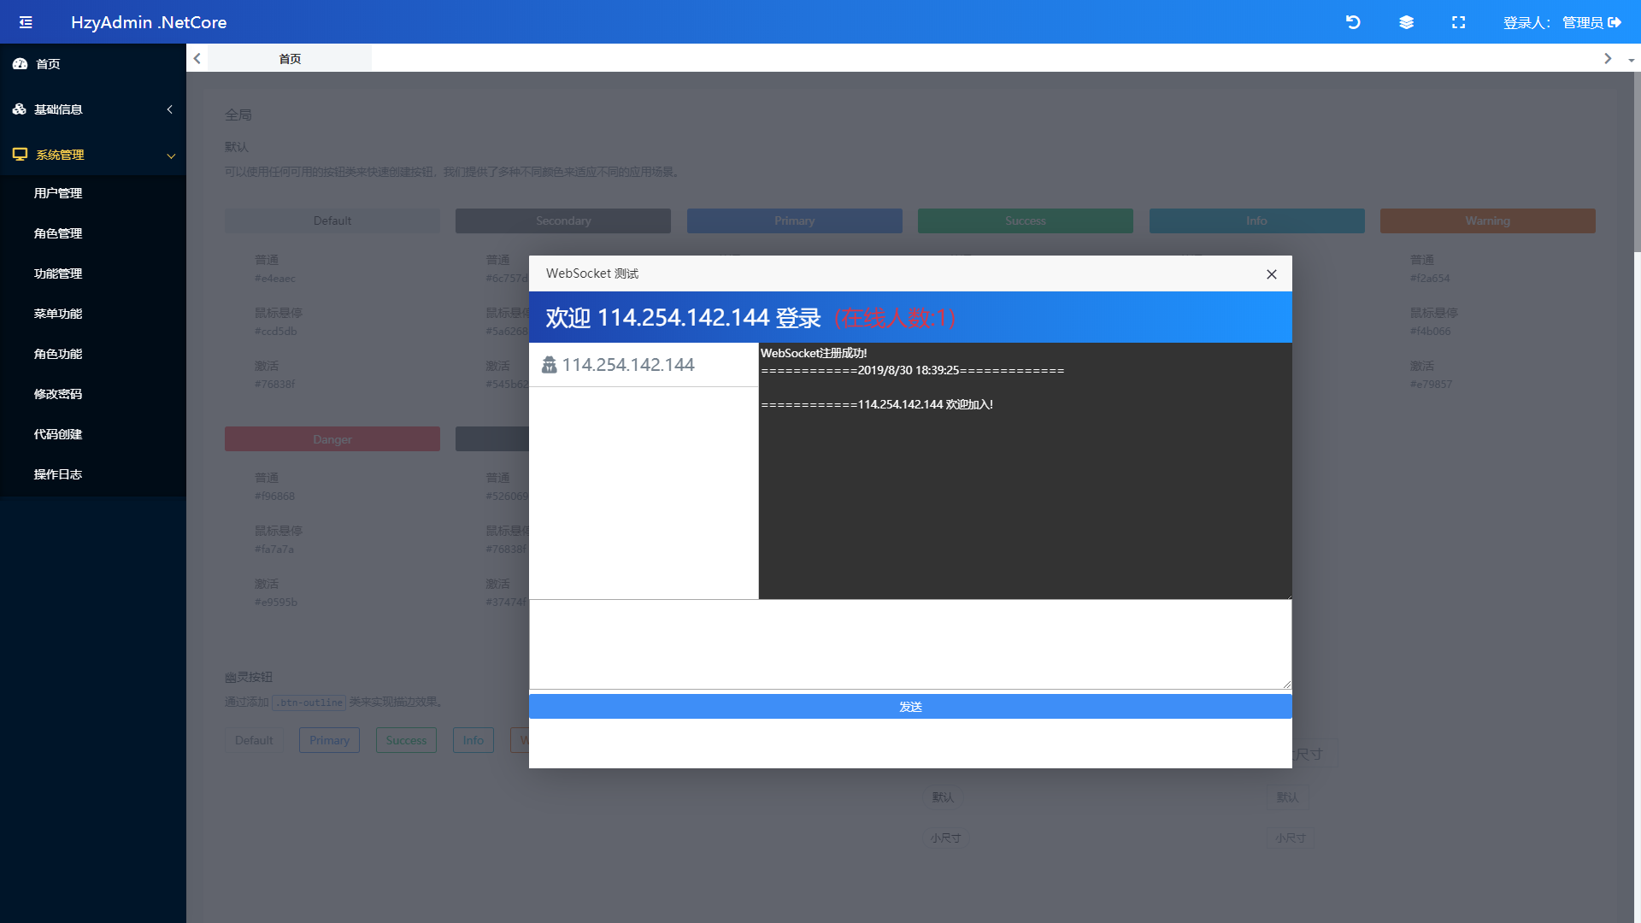Click the 发送 send button
Image resolution: width=1641 pixels, height=923 pixels.
pos(910,707)
